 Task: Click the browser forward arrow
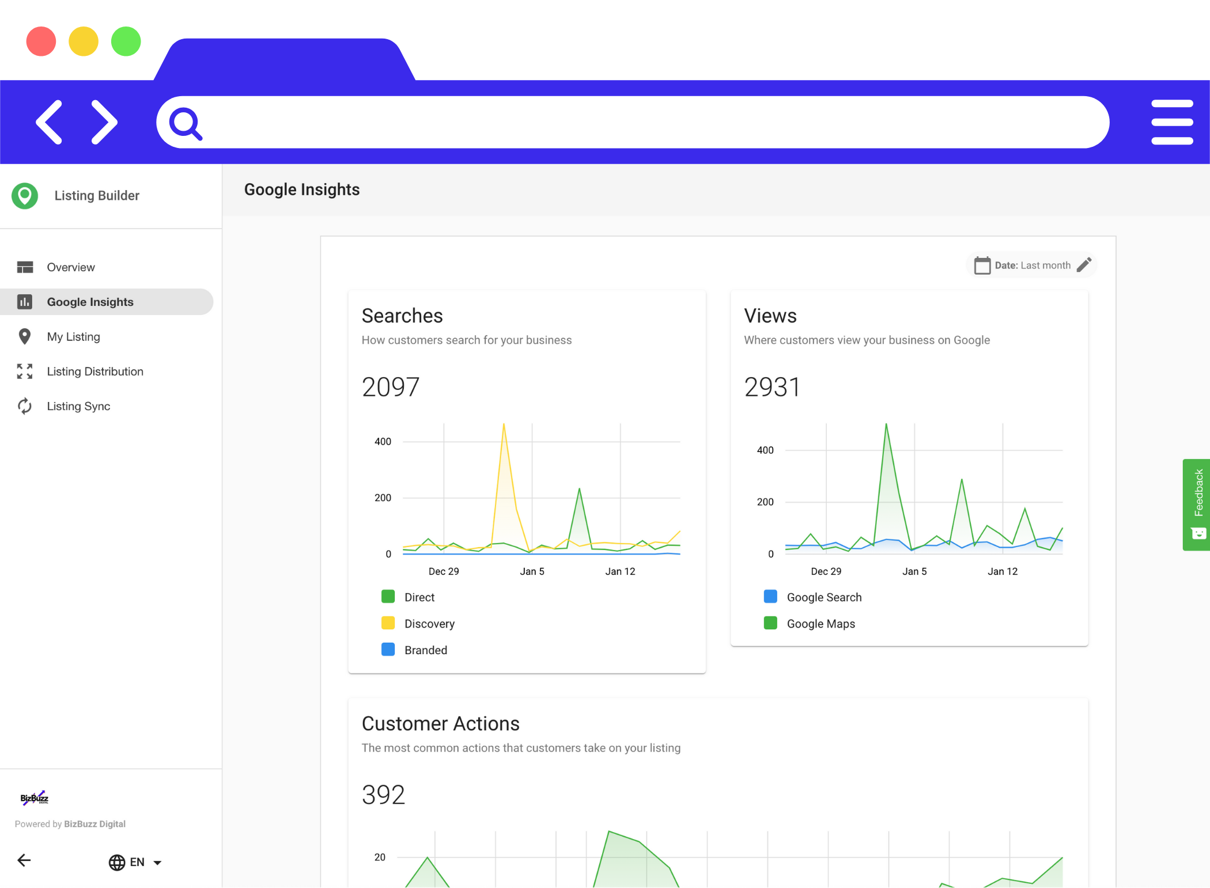tap(104, 122)
